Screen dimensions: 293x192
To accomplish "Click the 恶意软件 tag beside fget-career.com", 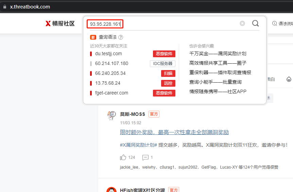I will coord(164,93).
